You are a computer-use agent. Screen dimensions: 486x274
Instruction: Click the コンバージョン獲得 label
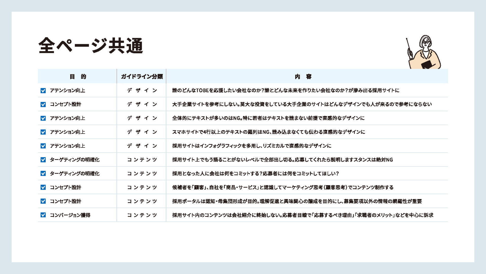[70, 215]
